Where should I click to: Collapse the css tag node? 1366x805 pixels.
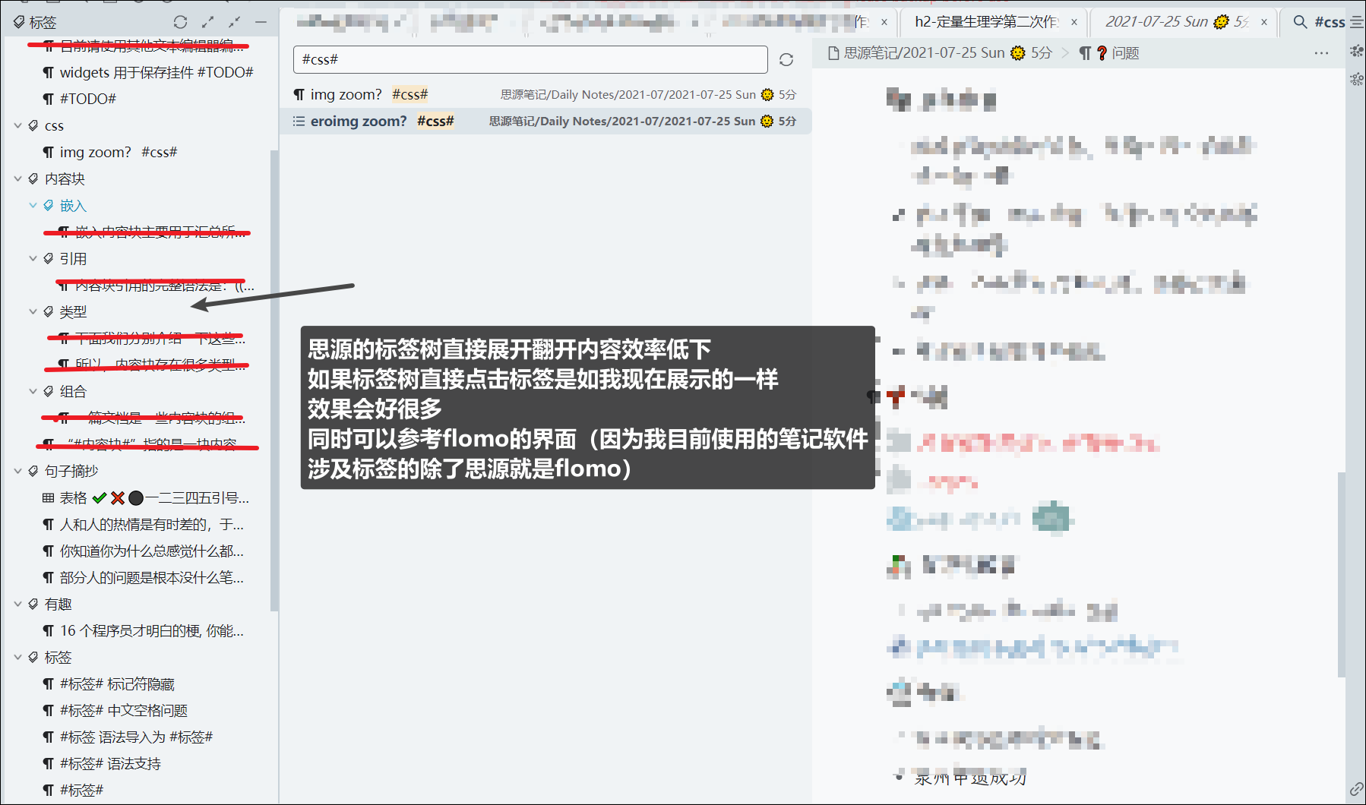pyautogui.click(x=17, y=125)
